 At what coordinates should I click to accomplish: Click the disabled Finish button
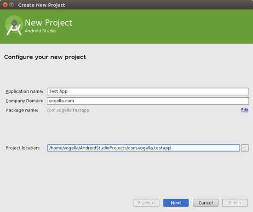click(235, 203)
